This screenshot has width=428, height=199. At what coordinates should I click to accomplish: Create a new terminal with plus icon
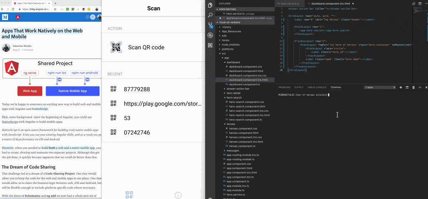pos(401,87)
